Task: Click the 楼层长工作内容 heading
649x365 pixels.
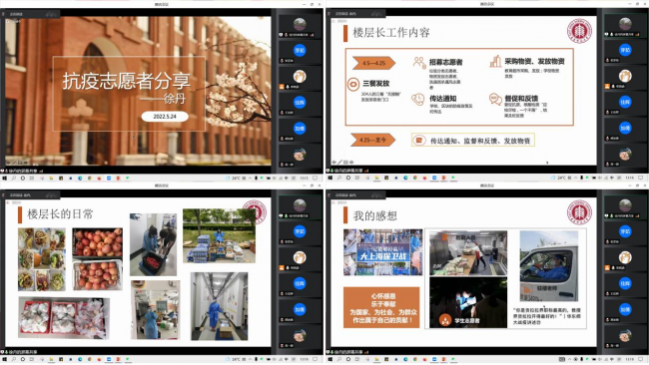Action: [x=391, y=33]
